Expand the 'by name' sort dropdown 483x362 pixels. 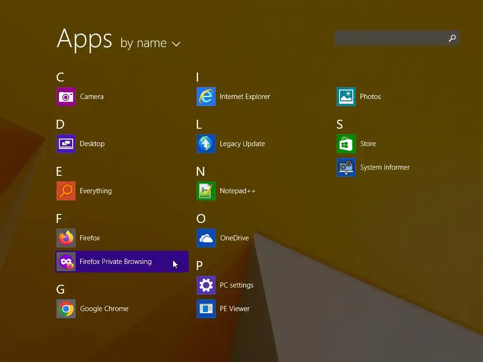tap(150, 43)
